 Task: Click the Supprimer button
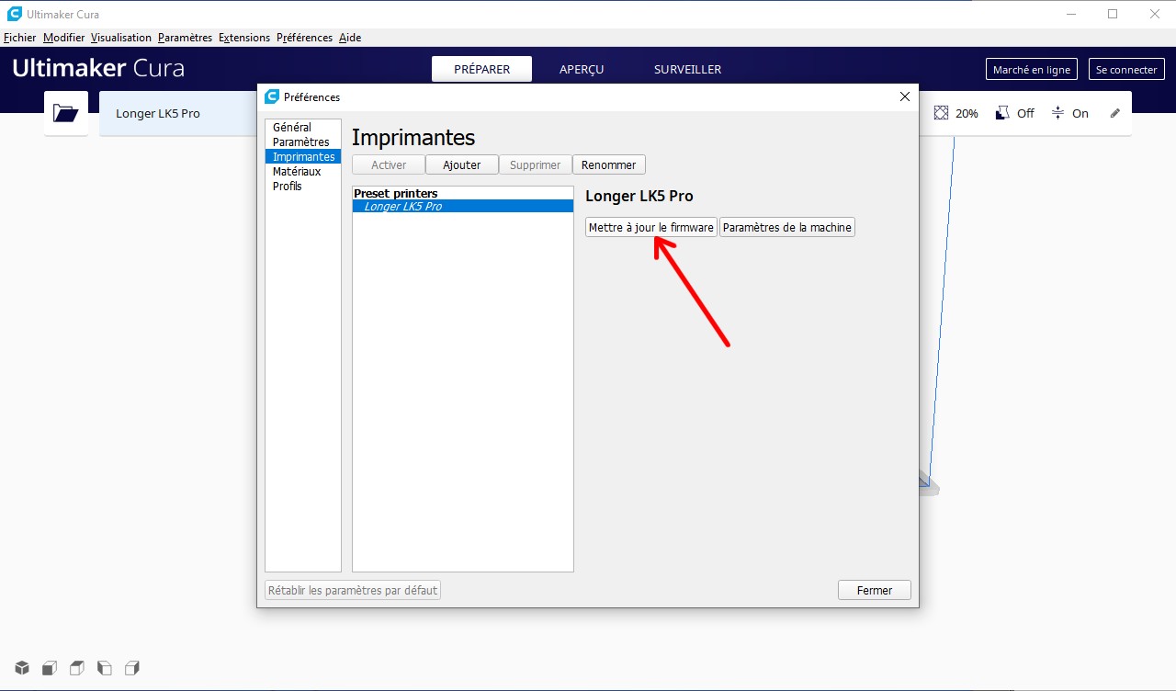coord(536,164)
